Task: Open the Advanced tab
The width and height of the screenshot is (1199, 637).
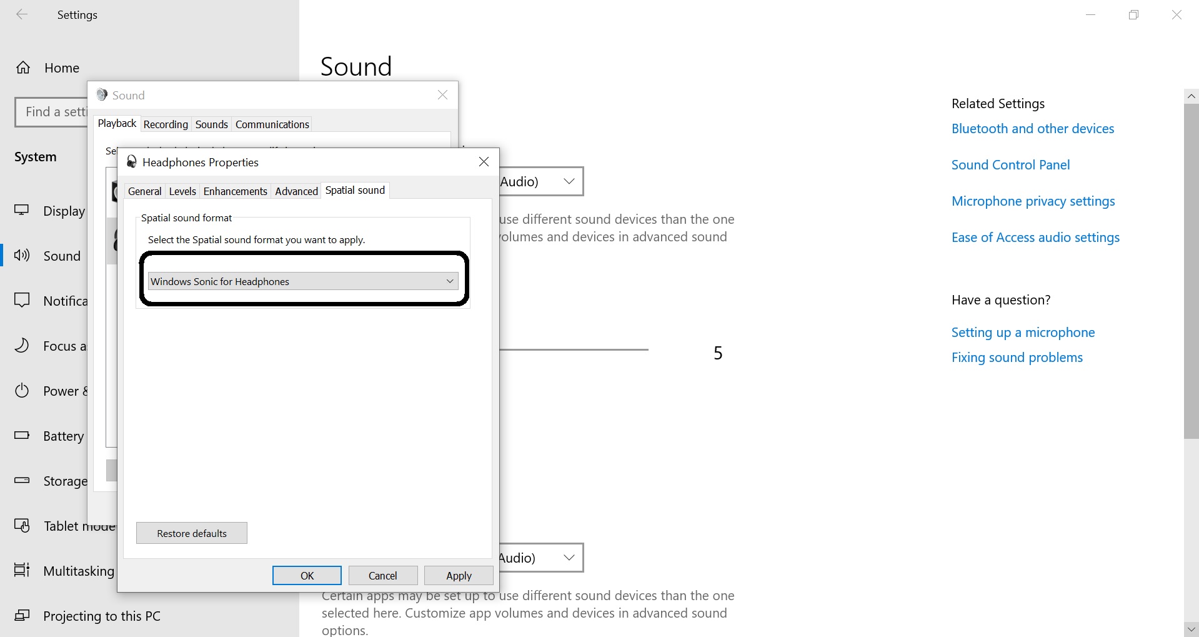Action: (x=296, y=191)
